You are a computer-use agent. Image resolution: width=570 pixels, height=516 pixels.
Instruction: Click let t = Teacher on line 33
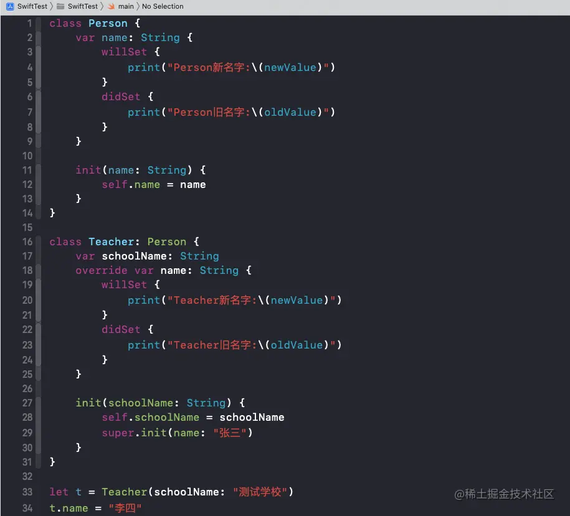[x=98, y=492]
